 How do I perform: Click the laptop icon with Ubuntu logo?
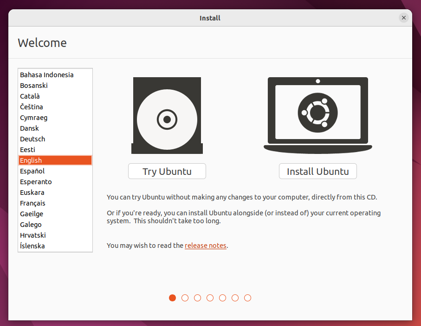[317, 115]
